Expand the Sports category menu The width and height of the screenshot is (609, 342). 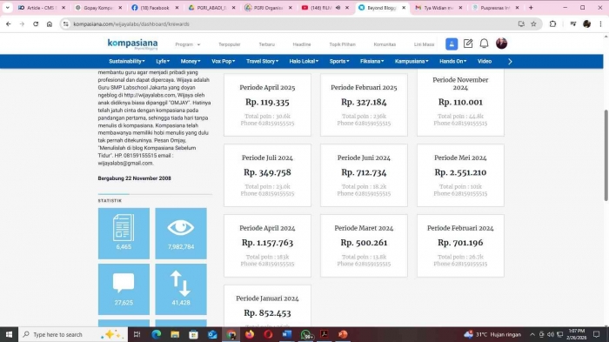pyautogui.click(x=339, y=62)
